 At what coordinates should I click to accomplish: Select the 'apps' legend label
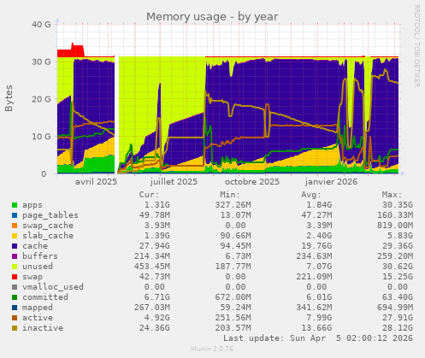point(32,205)
